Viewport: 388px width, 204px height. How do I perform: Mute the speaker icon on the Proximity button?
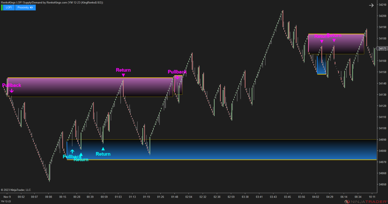coord(31,7)
